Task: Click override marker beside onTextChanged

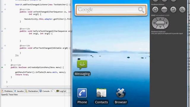Action: 2,12
